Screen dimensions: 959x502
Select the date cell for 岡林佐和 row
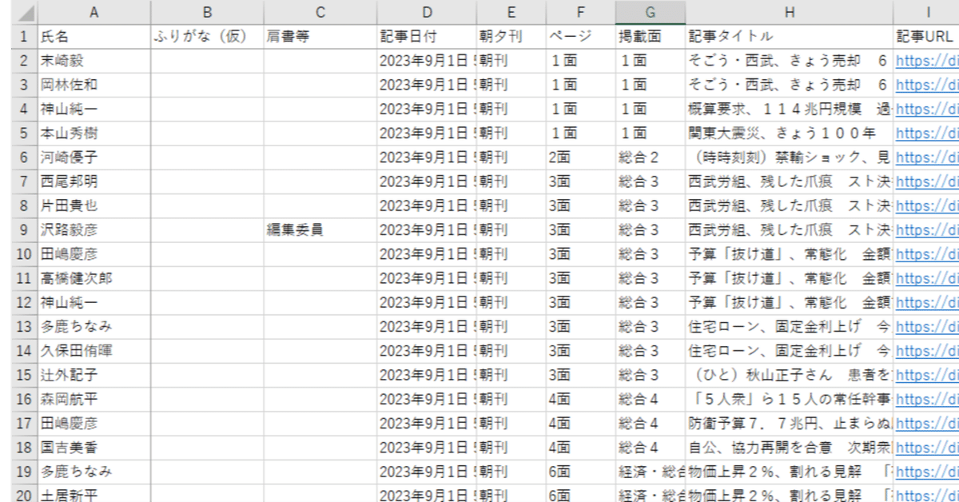pos(426,84)
